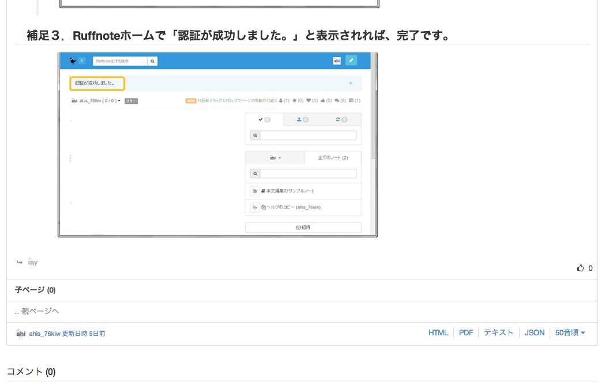Click the reply arrow icon beside my
The width and height of the screenshot is (609, 382).
(20, 262)
